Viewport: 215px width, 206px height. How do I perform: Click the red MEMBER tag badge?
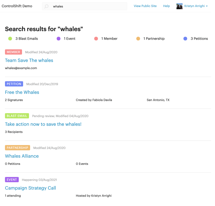click(13, 52)
